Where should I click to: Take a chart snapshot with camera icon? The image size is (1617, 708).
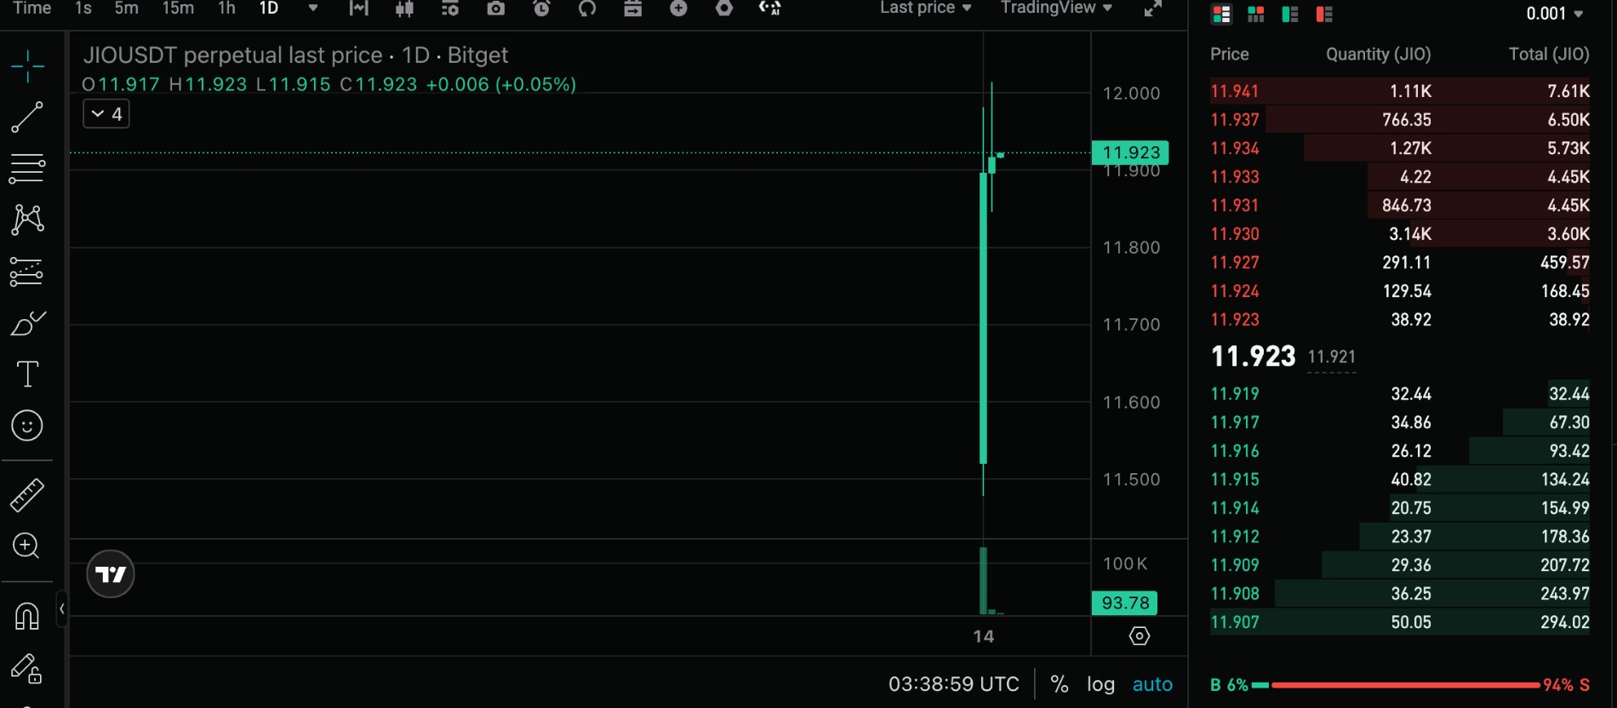coord(495,9)
